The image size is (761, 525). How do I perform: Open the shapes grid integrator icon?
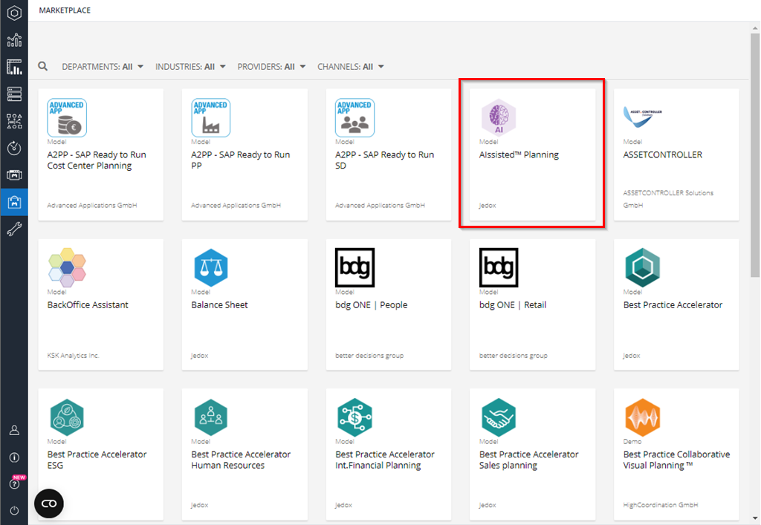point(14,121)
